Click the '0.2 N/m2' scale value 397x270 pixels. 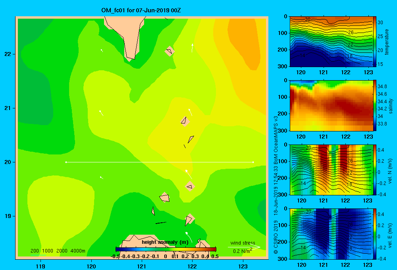tap(242, 251)
